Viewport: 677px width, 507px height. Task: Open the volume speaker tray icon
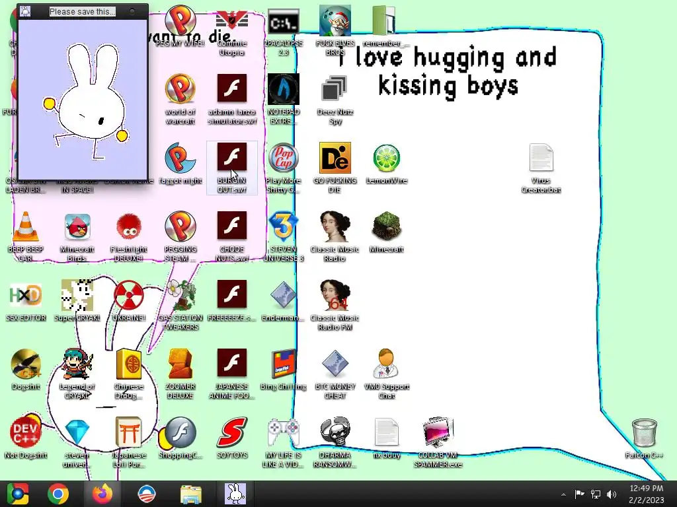612,494
